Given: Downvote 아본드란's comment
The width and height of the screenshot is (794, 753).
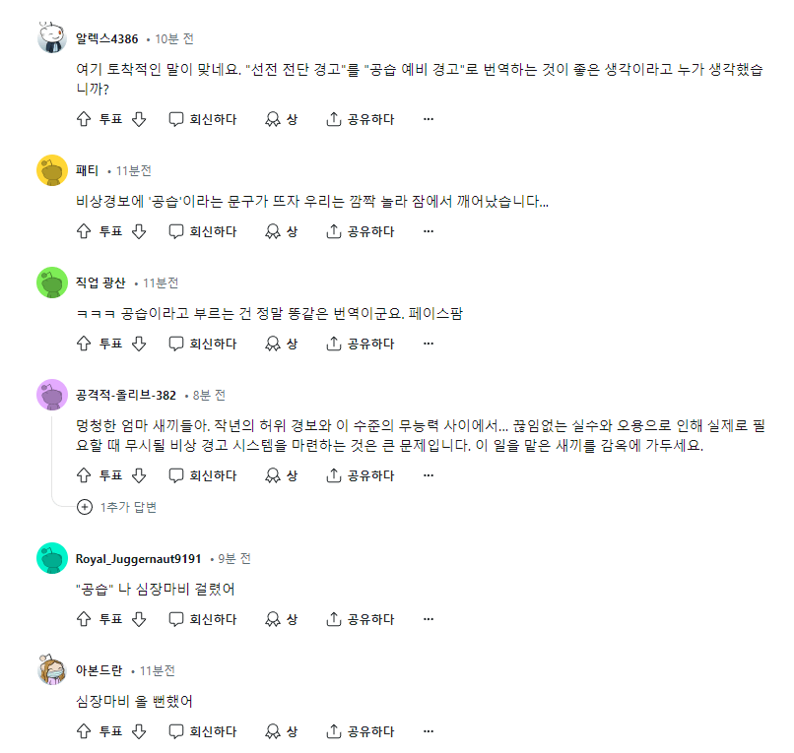Looking at the screenshot, I should point(139,731).
